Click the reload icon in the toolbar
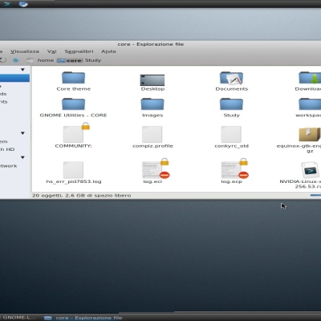The height and width of the screenshot is (321, 321). pyautogui.click(x=3, y=60)
